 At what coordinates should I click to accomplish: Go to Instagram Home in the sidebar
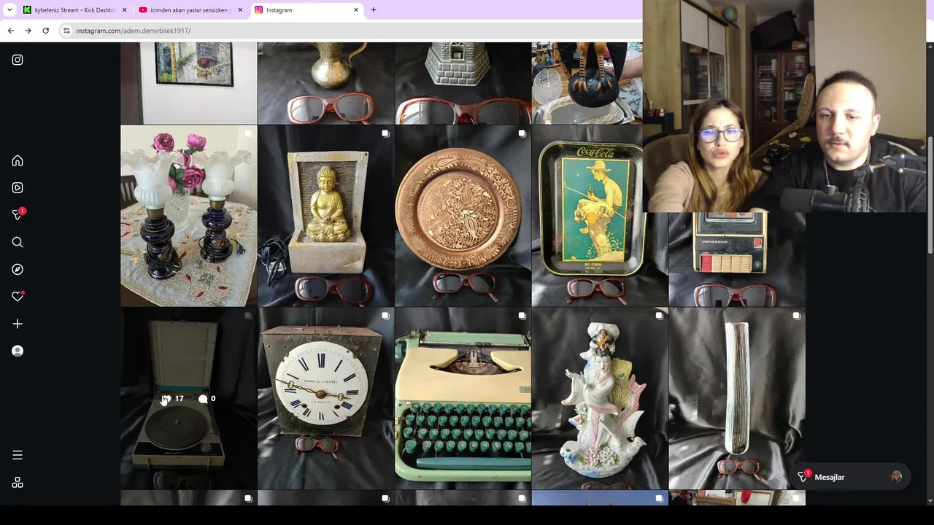(18, 160)
